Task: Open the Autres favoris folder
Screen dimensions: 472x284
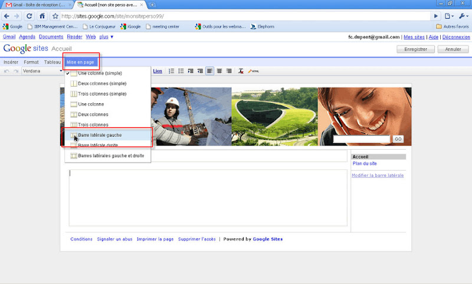Action: point(453,27)
